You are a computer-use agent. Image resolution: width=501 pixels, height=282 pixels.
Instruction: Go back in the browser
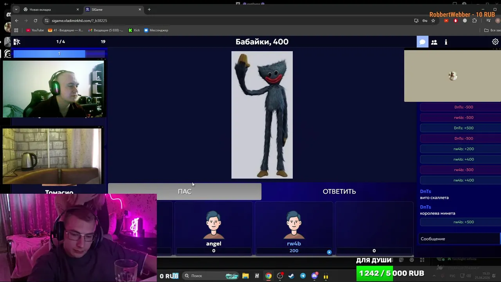[16, 20]
